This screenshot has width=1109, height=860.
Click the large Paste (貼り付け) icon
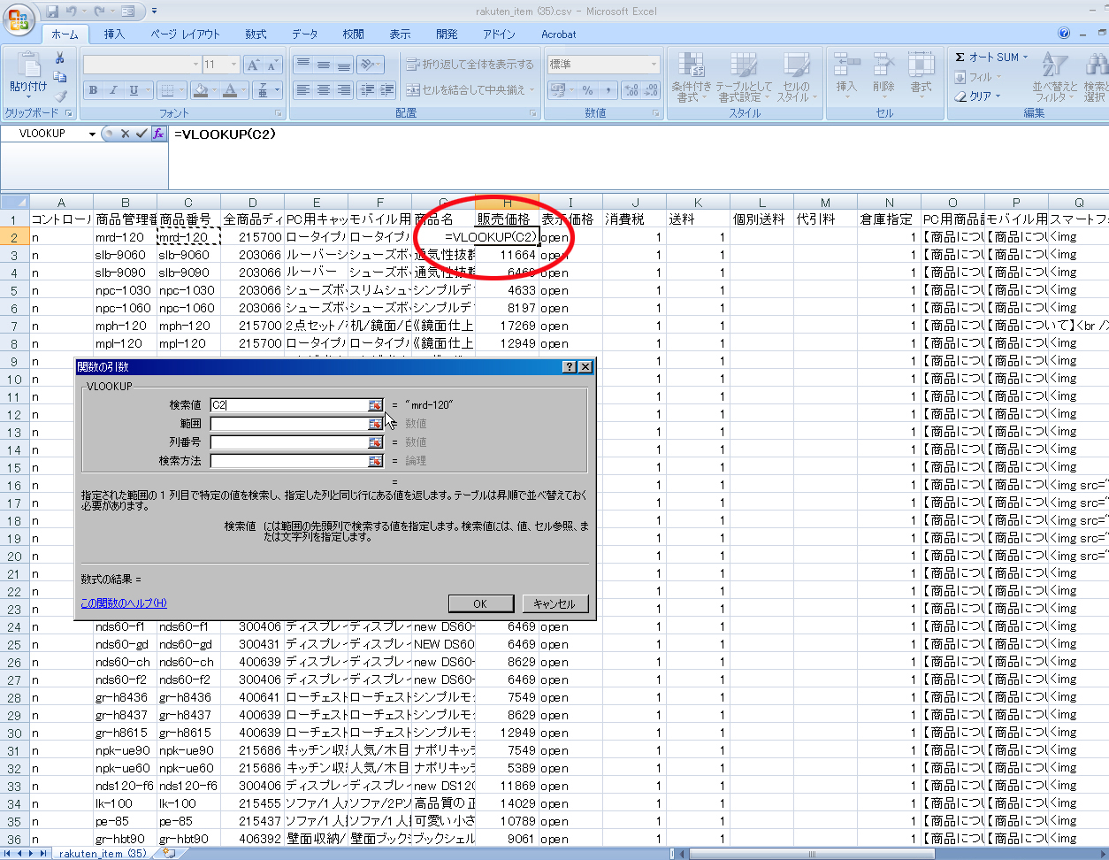click(28, 65)
